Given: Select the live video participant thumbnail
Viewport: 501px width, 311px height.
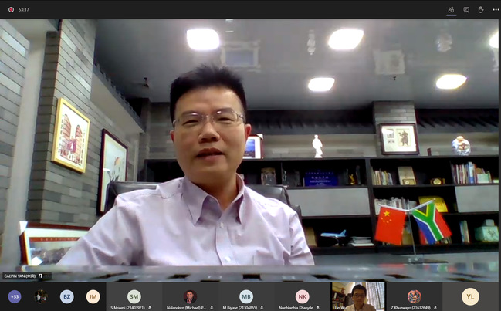Looking at the screenshot, I should (357, 296).
